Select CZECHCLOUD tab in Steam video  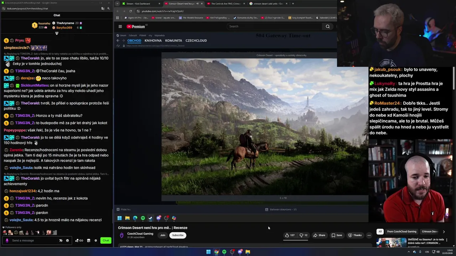196,41
